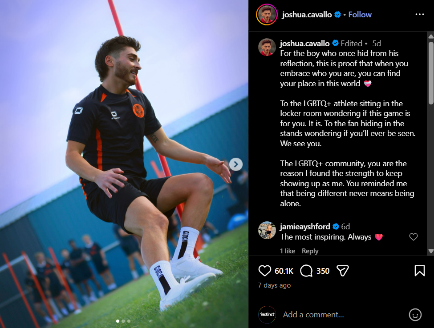434x328 pixels.
Task: Follow joshua.cavallo
Action: [x=360, y=15]
